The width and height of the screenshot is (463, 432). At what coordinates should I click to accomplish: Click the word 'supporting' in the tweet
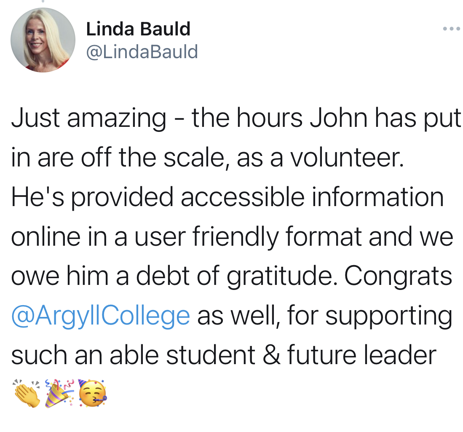click(388, 317)
